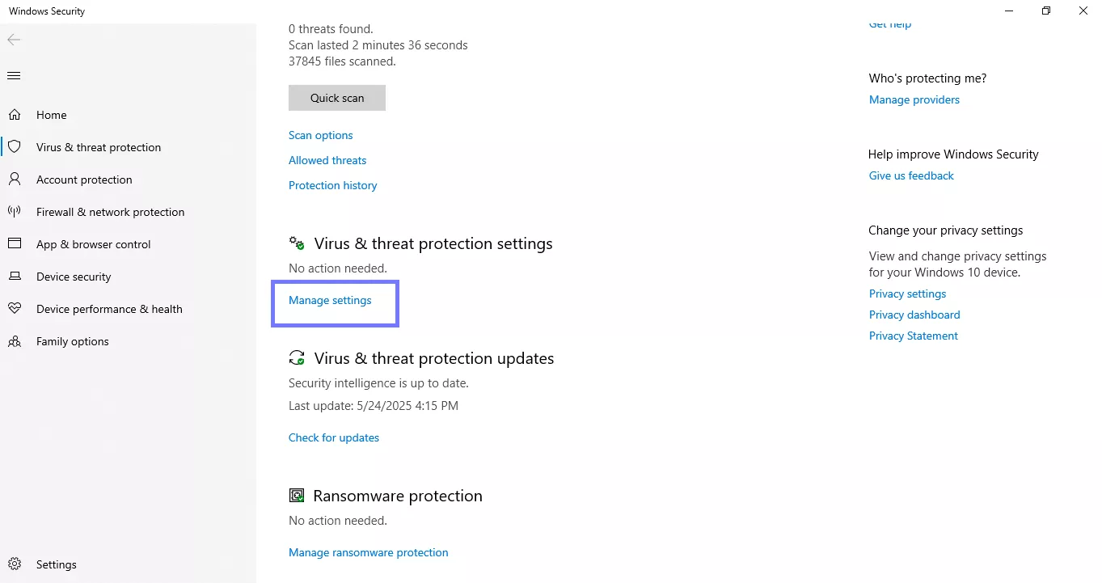Switch to the Home section

[x=51, y=114]
